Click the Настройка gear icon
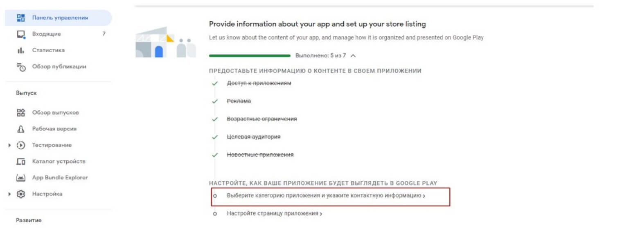The width and height of the screenshot is (622, 230). (21, 194)
